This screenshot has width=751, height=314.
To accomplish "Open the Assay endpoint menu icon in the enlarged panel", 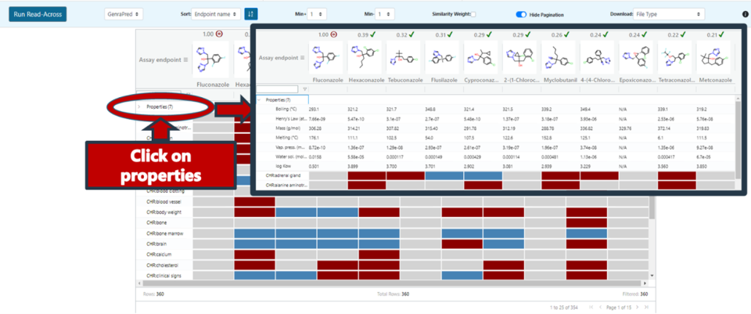I will point(301,58).
